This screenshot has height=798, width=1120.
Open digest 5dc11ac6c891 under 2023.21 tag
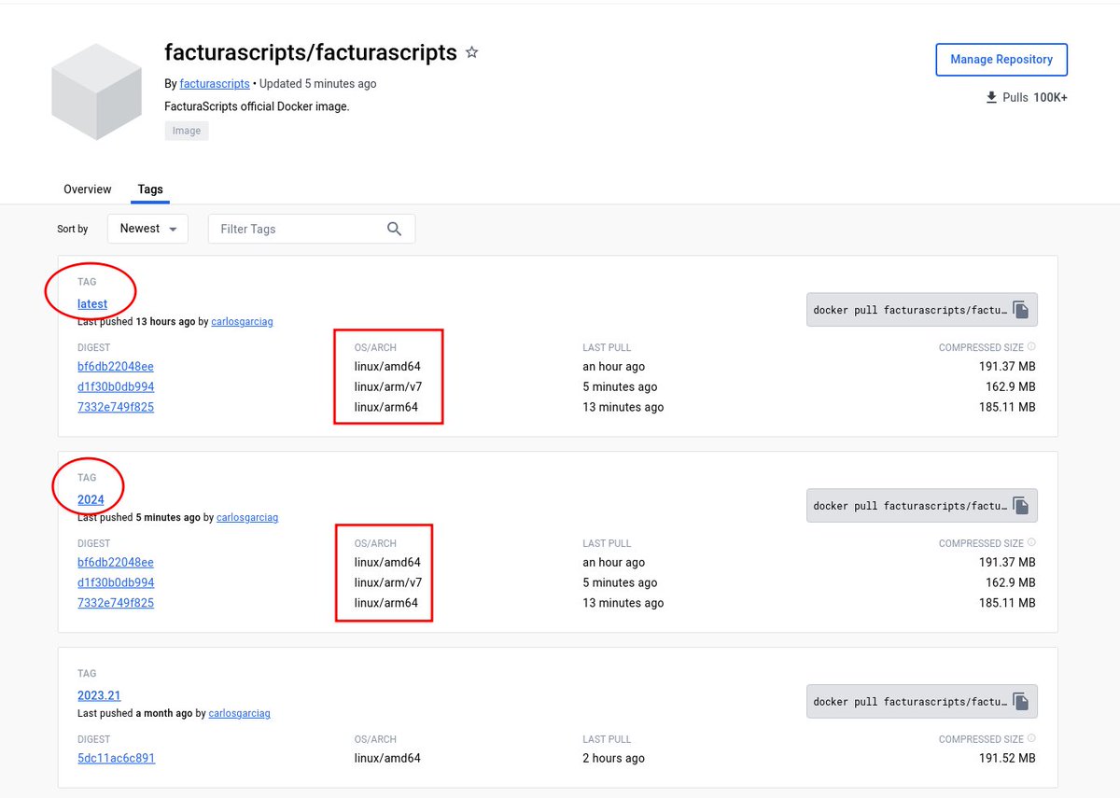(x=117, y=759)
